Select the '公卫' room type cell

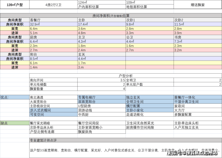(x=150, y=37)
